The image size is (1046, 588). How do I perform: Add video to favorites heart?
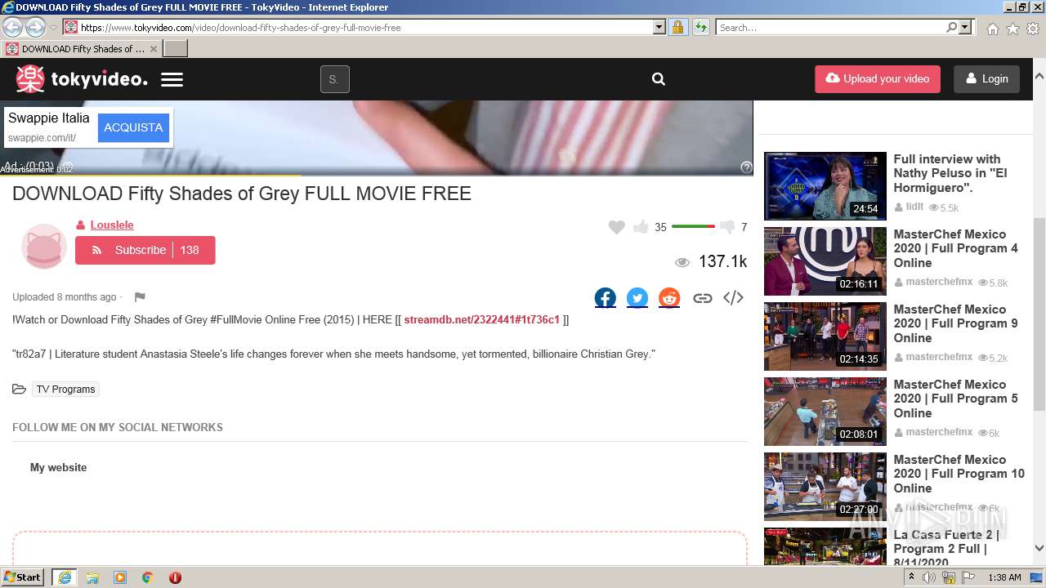point(617,227)
